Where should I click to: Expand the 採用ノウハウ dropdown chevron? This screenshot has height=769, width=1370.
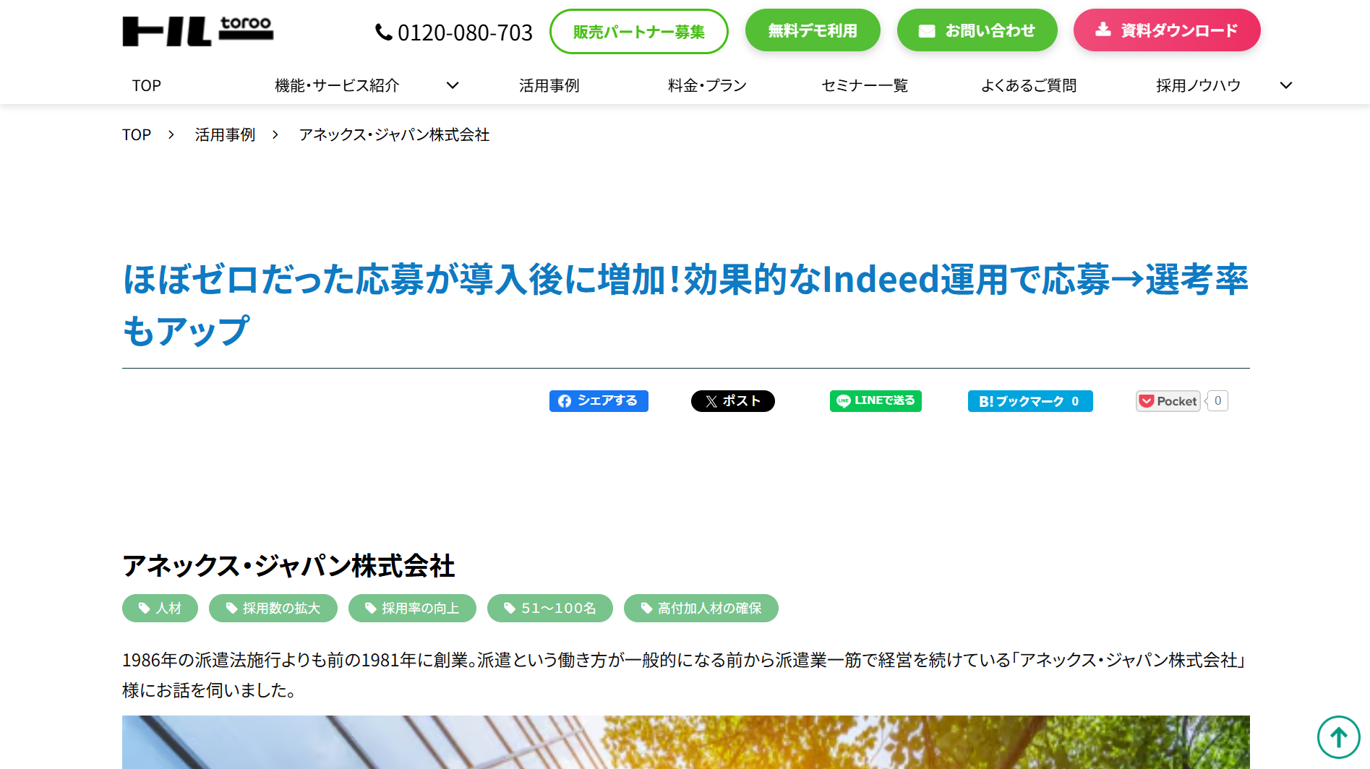pyautogui.click(x=1285, y=85)
